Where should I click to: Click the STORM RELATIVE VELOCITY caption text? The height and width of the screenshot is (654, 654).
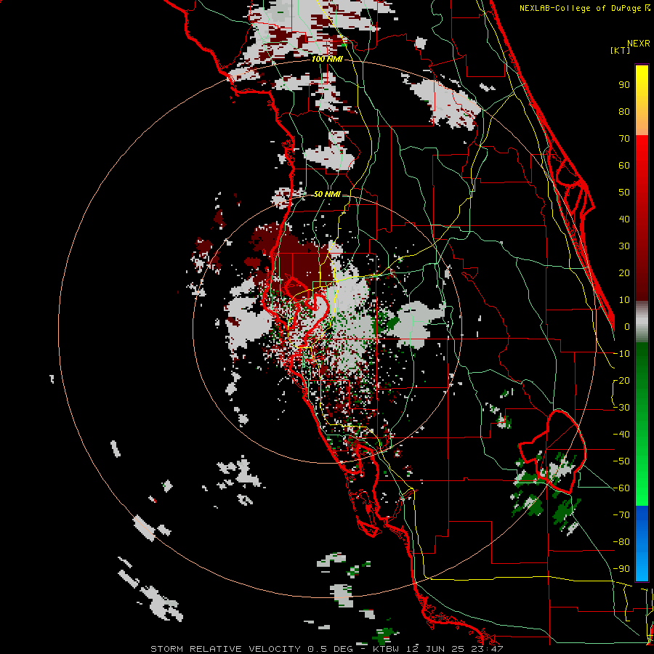[x=225, y=649]
